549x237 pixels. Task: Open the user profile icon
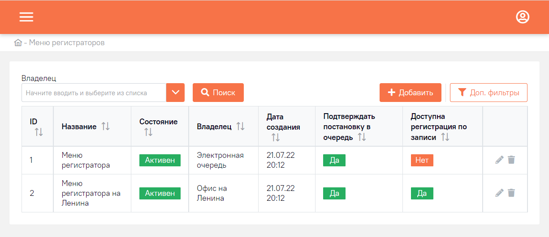click(x=523, y=17)
